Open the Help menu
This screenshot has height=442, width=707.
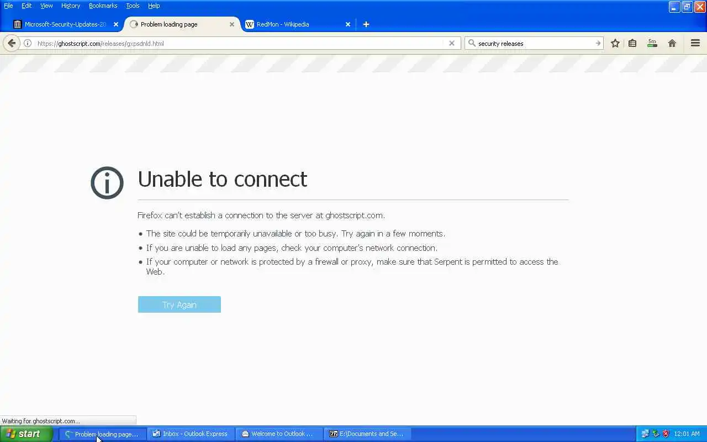(x=154, y=6)
